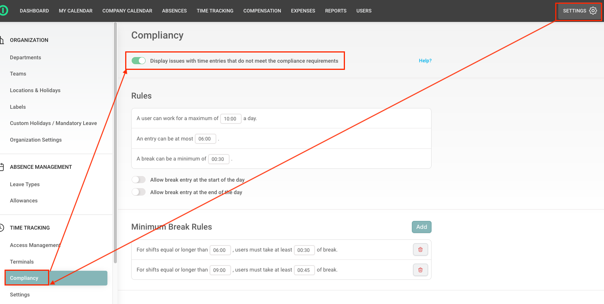The image size is (604, 304).
Task: Click the Organization section building icon
Action: click(x=2, y=40)
